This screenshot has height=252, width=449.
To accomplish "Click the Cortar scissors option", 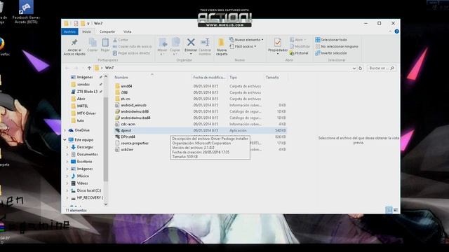I will [121, 40].
